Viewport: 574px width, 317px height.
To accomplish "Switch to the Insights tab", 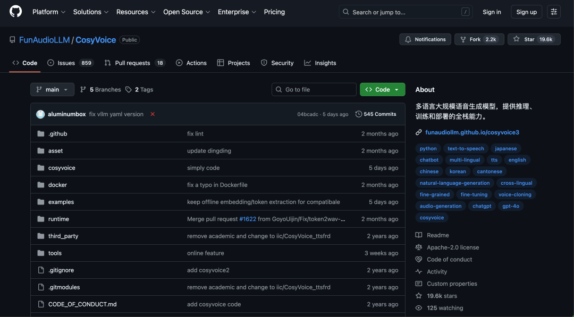I will coord(320,63).
